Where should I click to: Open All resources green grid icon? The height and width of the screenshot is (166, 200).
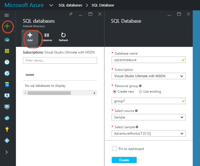[7, 51]
